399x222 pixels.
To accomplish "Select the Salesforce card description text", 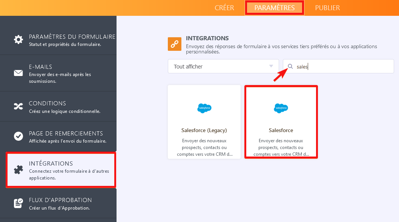I will pyautogui.click(x=281, y=147).
